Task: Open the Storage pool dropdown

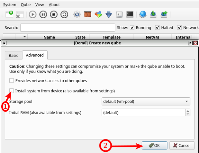Action: coord(146,101)
